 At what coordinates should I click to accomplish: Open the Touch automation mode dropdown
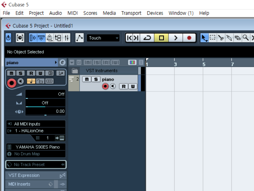[x=103, y=38]
